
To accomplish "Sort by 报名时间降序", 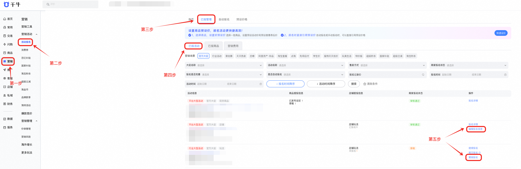I will tap(285, 84).
